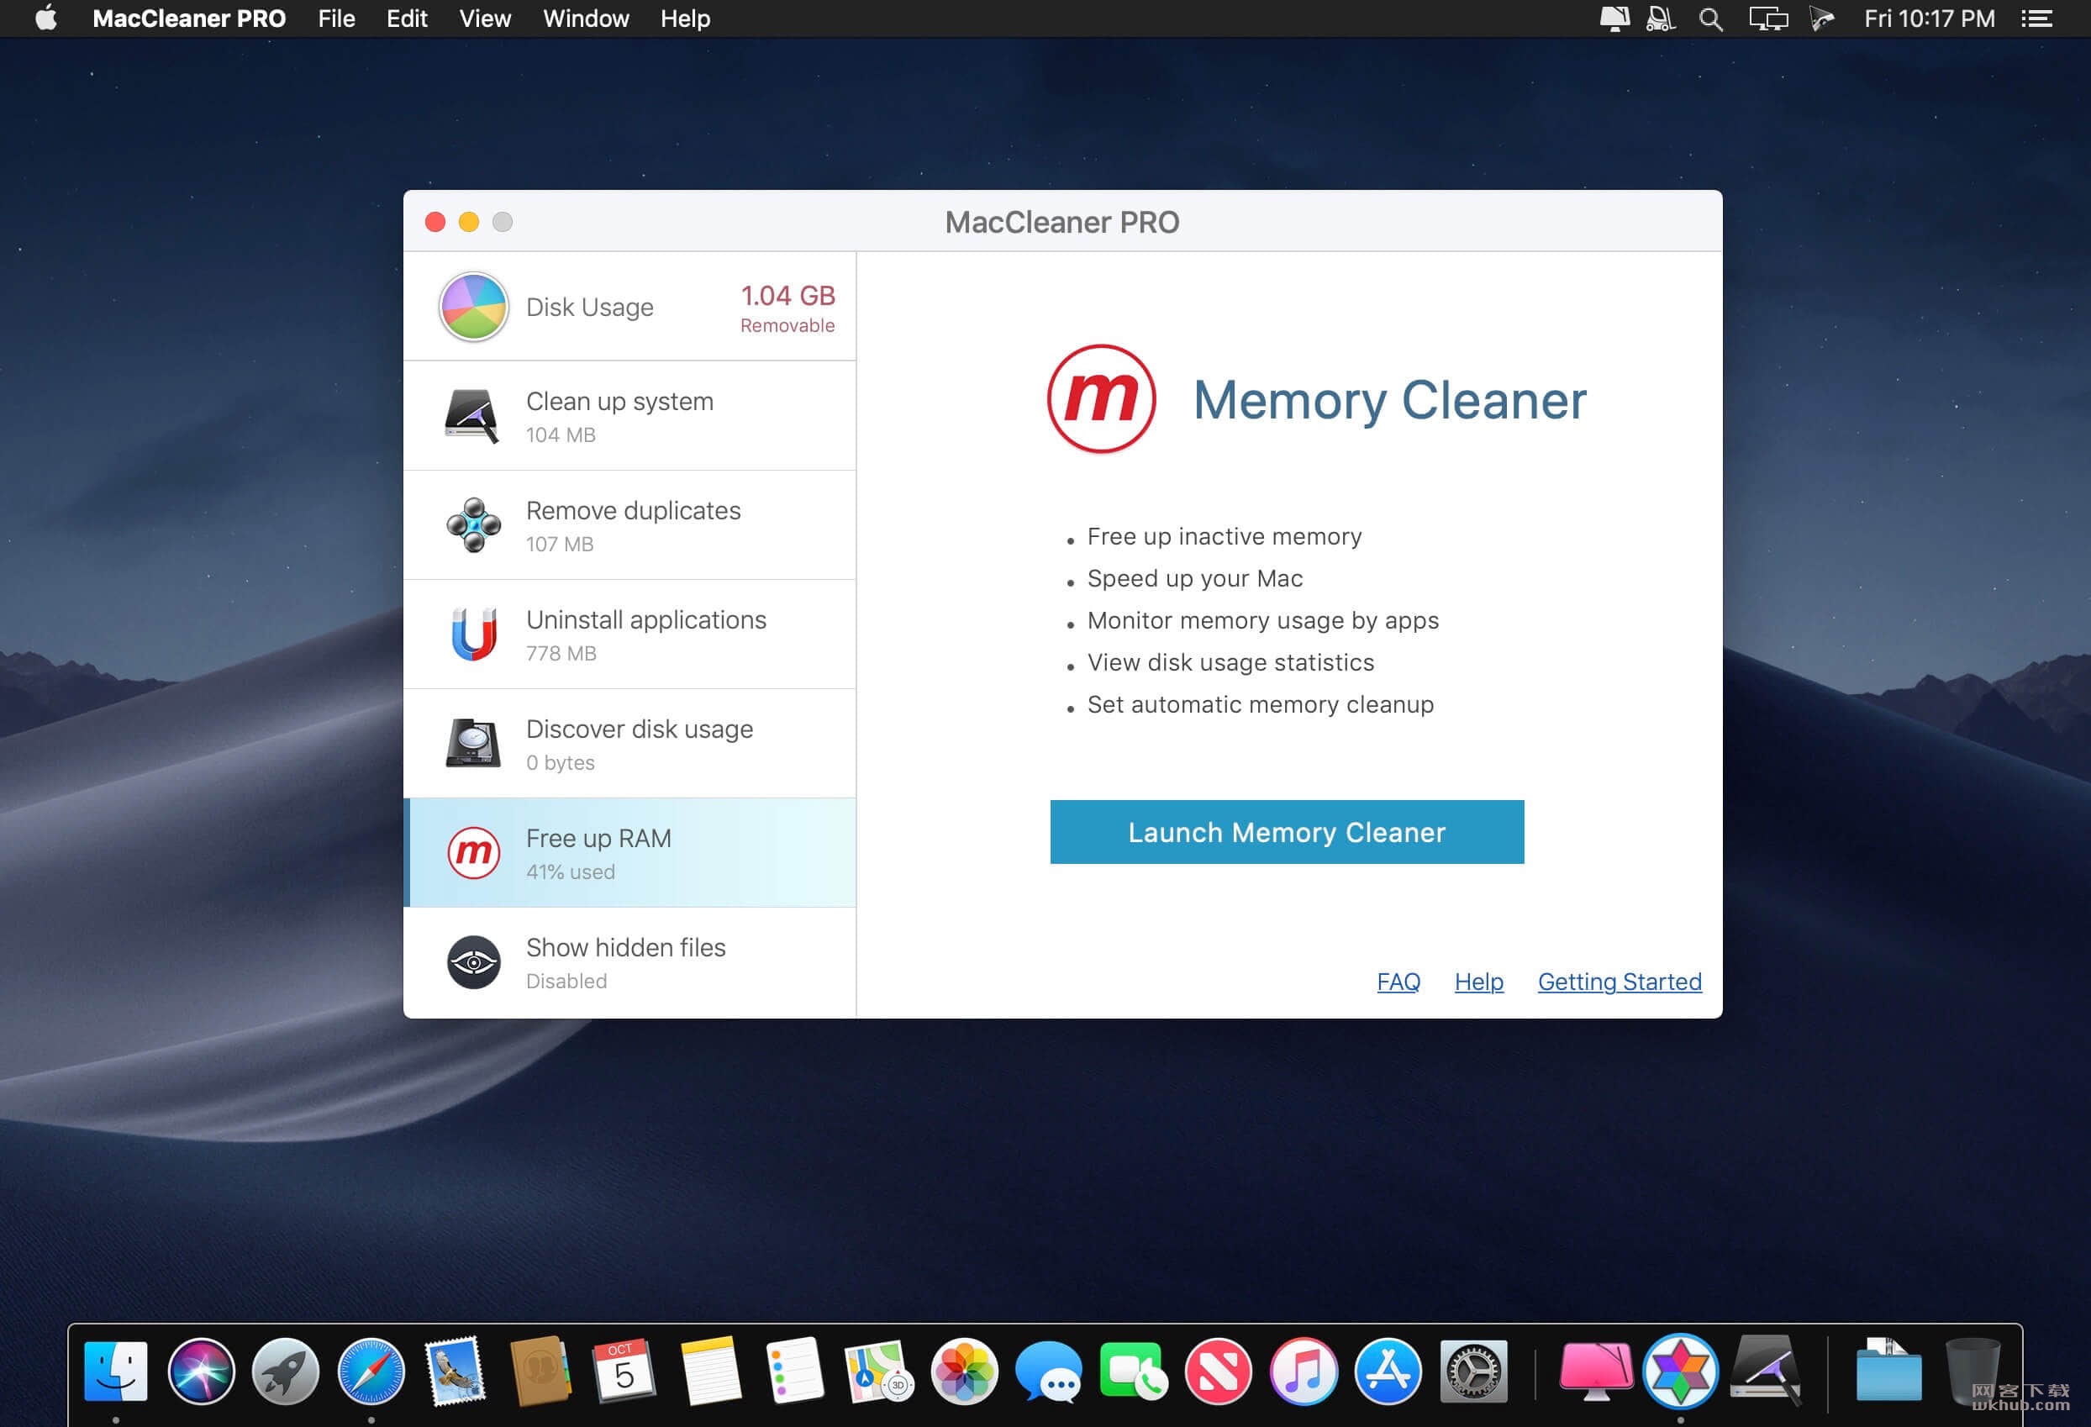Open CleanMyMac pink monitor icon in Dock
Image resolution: width=2091 pixels, height=1427 pixels.
tap(1596, 1372)
